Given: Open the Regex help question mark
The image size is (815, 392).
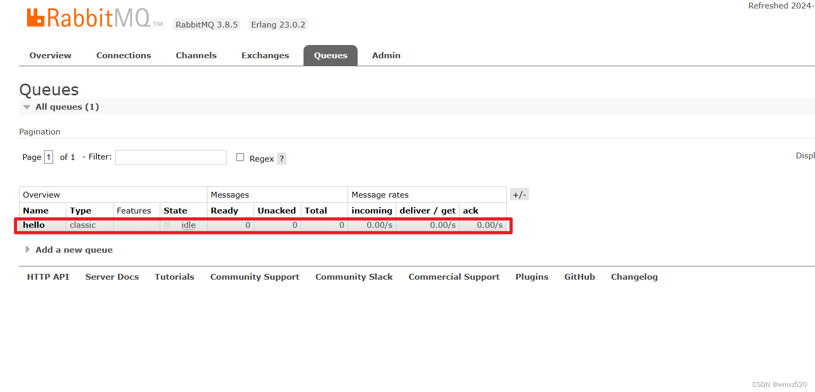Looking at the screenshot, I should (282, 158).
